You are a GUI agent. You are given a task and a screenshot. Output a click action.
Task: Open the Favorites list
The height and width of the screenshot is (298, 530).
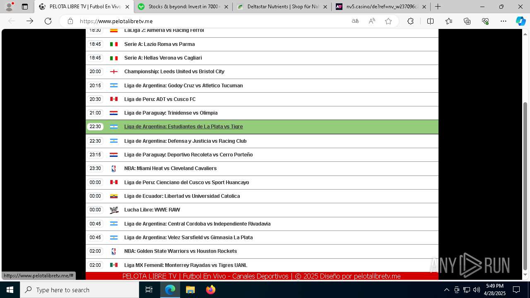(449, 21)
